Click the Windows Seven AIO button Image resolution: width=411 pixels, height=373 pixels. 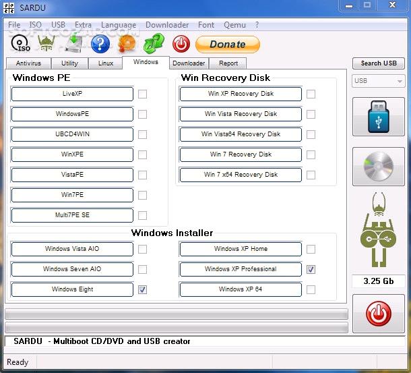pyautogui.click(x=72, y=269)
